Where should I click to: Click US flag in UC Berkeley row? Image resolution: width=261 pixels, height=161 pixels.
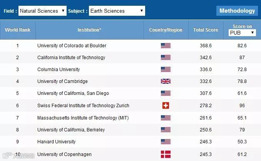[166, 130]
